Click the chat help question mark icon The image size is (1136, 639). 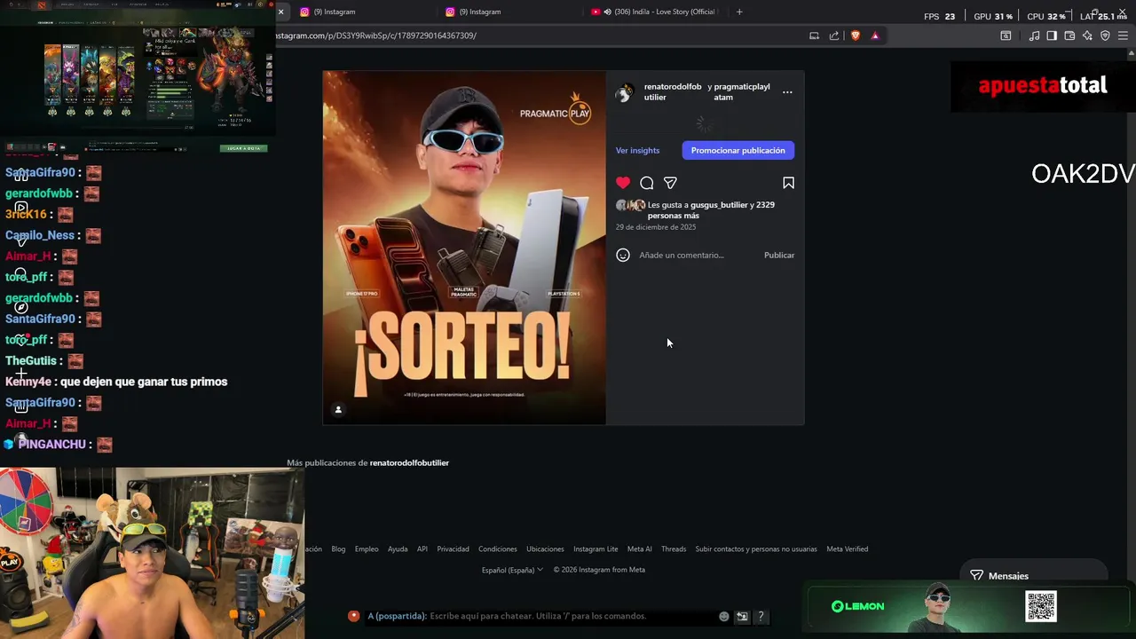pos(761,616)
